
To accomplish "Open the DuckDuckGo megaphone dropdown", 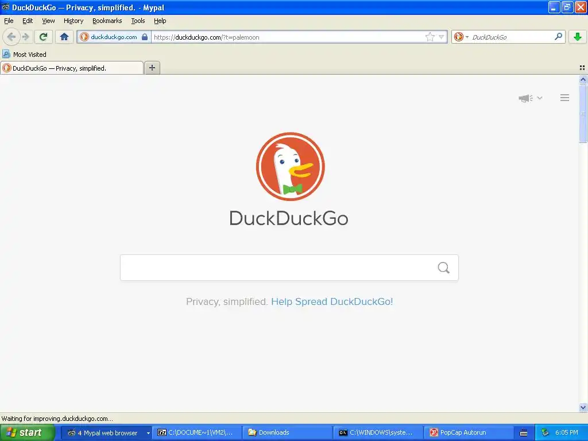I will 530,98.
